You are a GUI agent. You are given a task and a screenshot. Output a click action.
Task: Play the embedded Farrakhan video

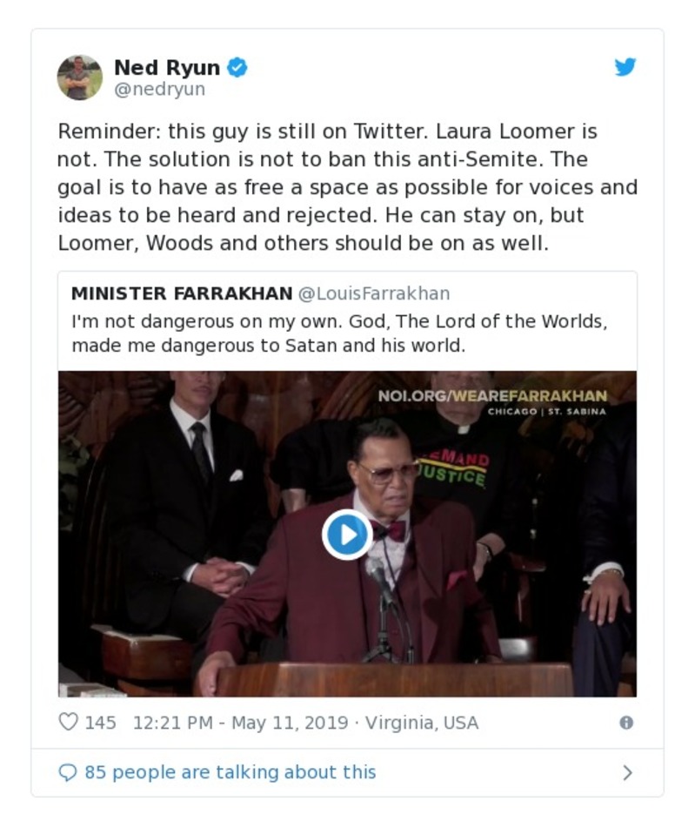pos(347,535)
